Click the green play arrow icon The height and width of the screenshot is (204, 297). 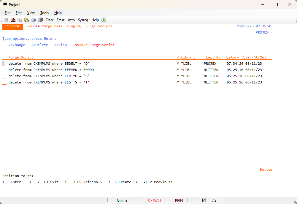pos(104,20)
